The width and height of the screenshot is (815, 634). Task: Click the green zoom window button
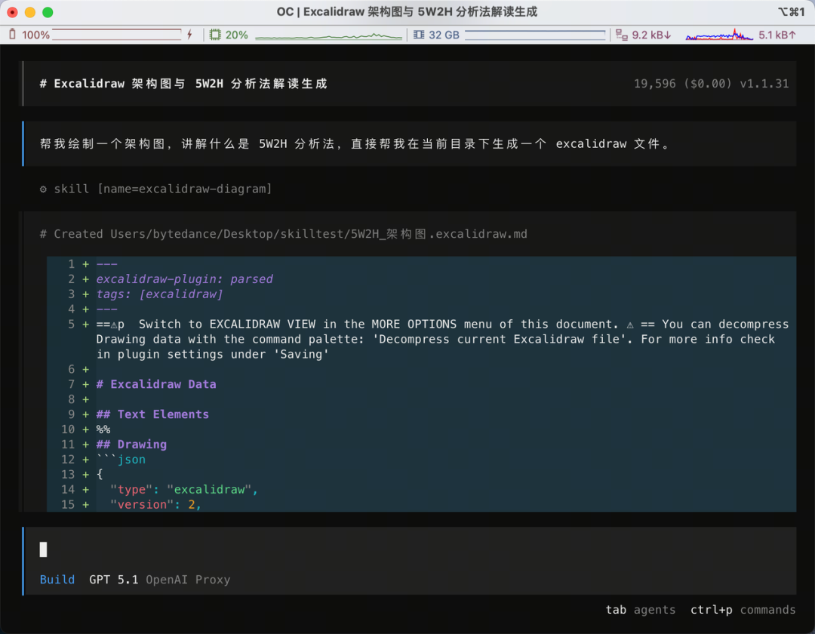pos(48,12)
